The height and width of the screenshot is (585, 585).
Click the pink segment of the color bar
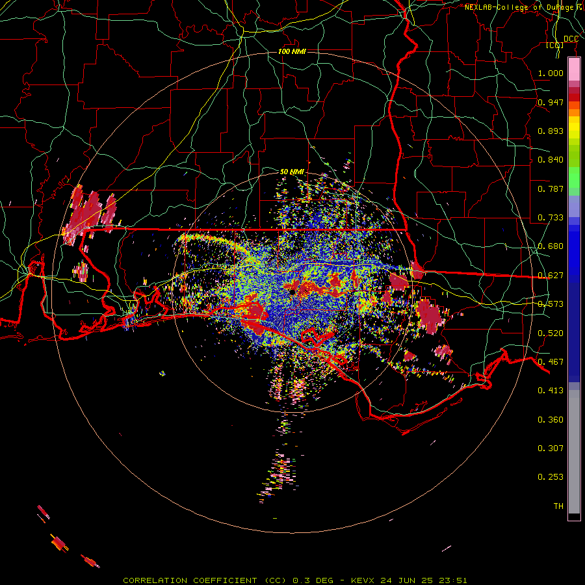(x=574, y=70)
